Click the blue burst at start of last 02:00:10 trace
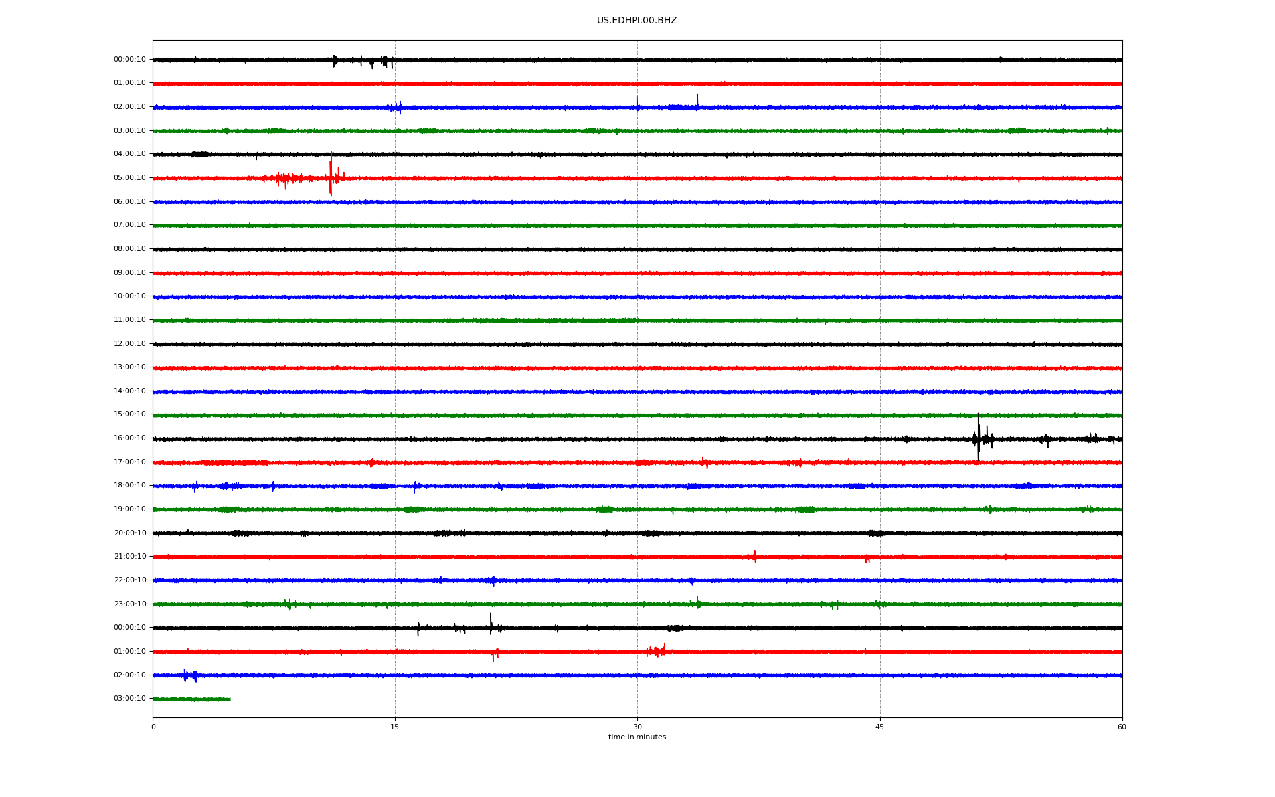Viewport: 1275px width, 797px height. coord(189,675)
